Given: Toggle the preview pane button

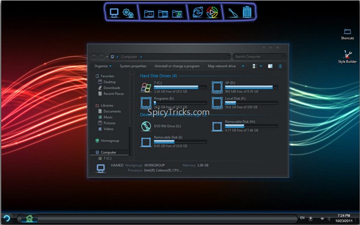Looking at the screenshot, I should [270, 66].
